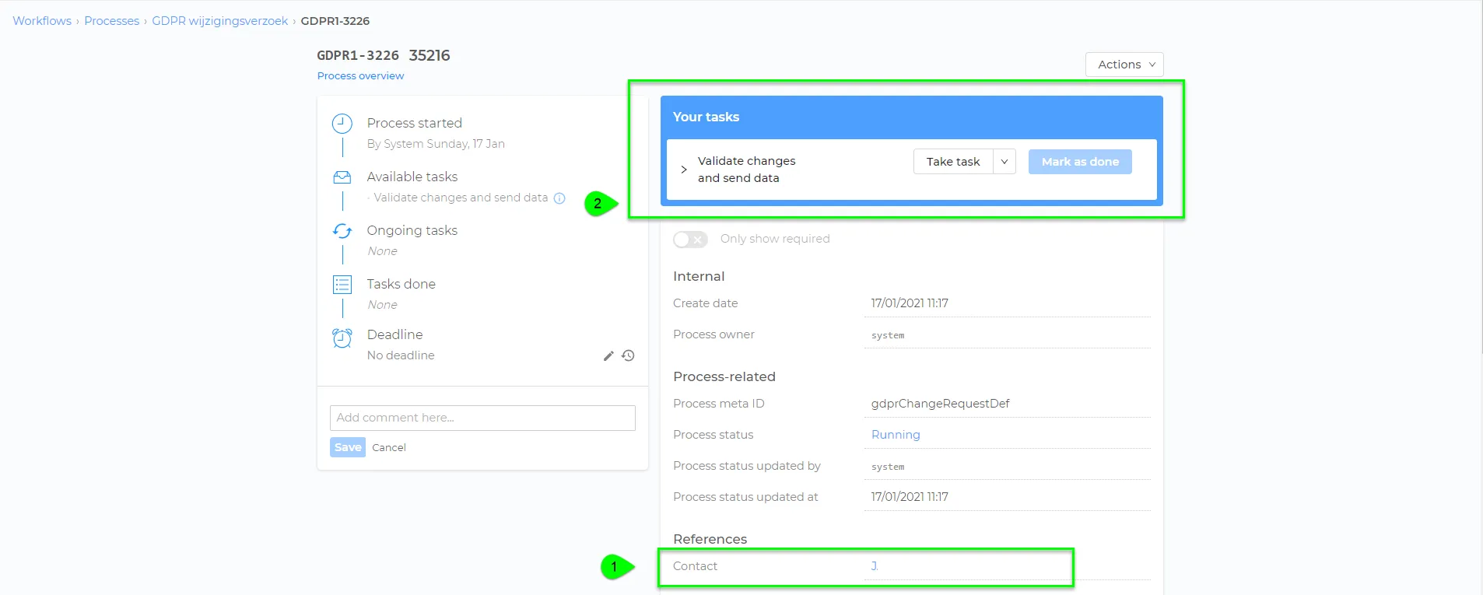Cancel the comment
The width and height of the screenshot is (1483, 595).
[389, 448]
